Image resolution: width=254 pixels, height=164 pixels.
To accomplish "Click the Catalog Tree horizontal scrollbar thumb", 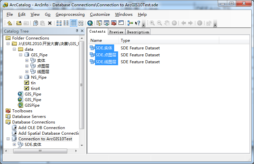I will [x=40, y=151].
